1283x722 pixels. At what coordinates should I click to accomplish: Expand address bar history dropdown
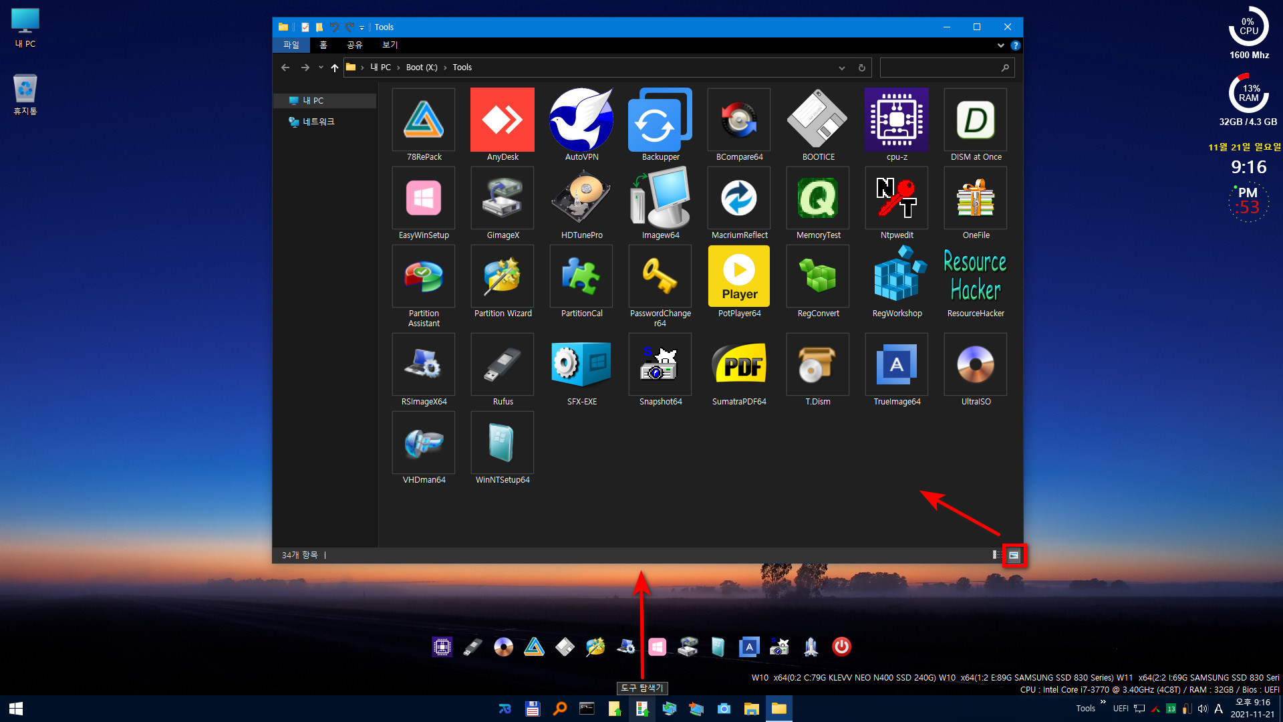point(842,68)
